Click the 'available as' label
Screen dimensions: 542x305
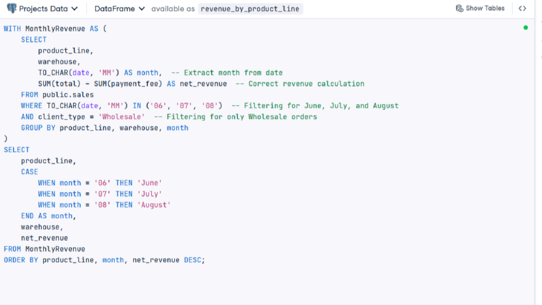[173, 9]
